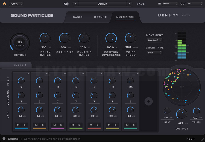The image size is (205, 142).
Task: Click the output level meter
Action: pyautogui.click(x=182, y=45)
